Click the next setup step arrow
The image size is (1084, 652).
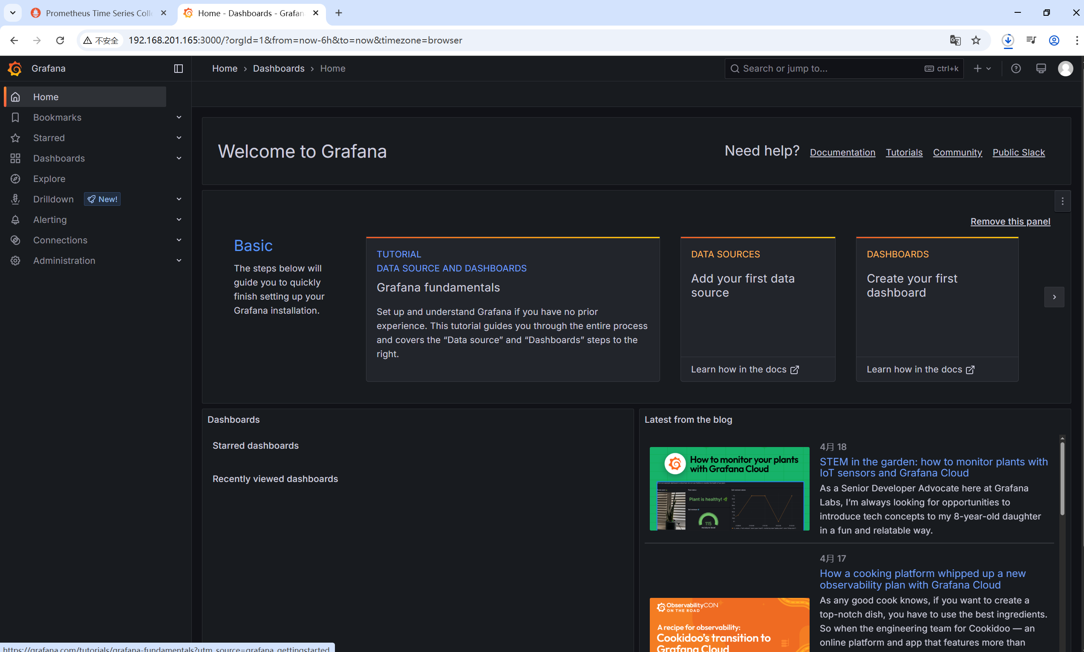(x=1054, y=297)
